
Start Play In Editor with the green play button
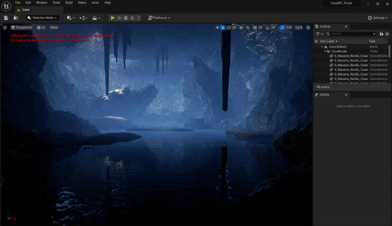[113, 18]
